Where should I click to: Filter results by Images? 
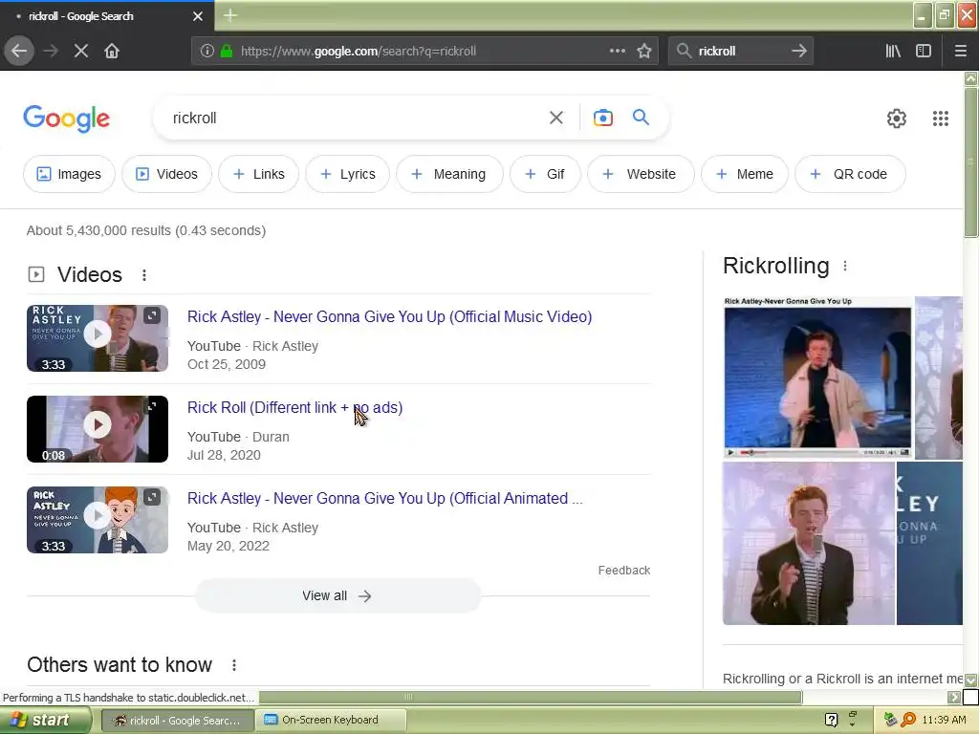(69, 174)
